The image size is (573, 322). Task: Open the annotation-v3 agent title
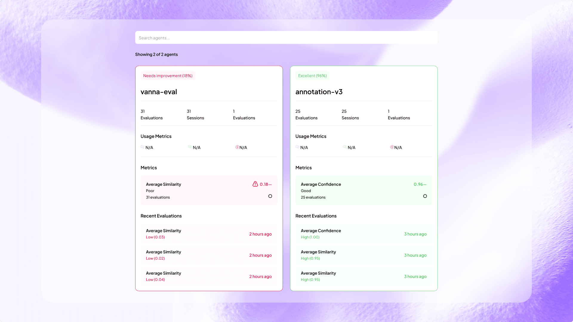[x=319, y=92]
